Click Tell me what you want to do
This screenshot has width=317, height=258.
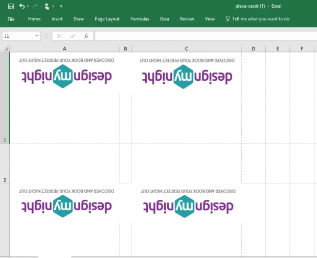pyautogui.click(x=261, y=19)
